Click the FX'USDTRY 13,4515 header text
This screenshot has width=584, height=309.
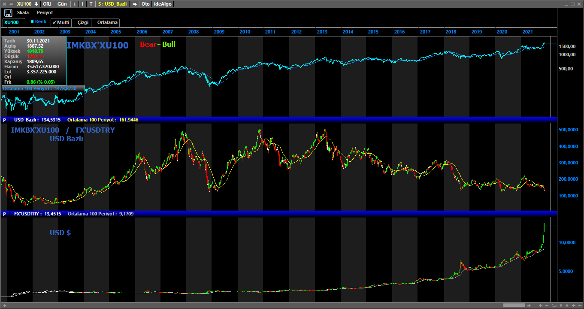click(37, 214)
